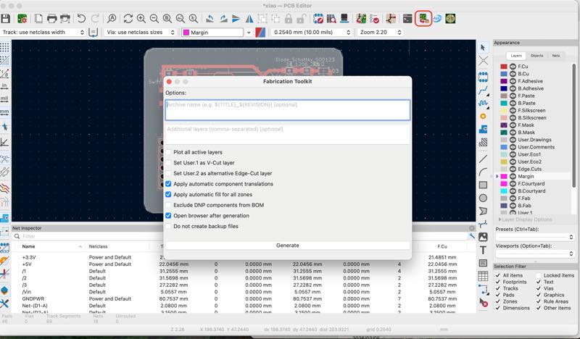The height and width of the screenshot is (339, 580).
Task: Click the Archive name input field
Action: tap(288, 110)
